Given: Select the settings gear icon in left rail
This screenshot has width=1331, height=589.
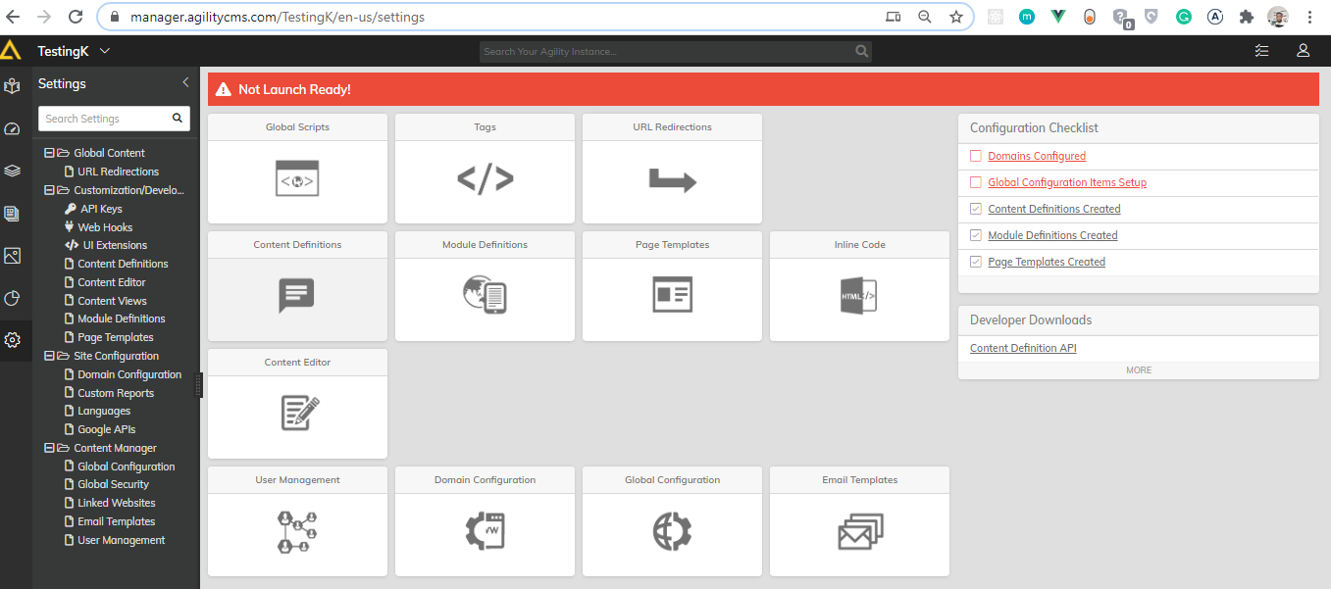Looking at the screenshot, I should 12,340.
